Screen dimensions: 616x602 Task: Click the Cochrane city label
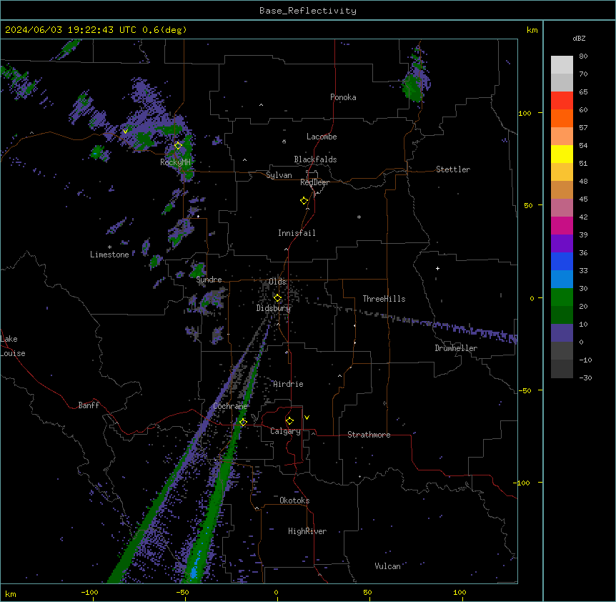click(230, 406)
